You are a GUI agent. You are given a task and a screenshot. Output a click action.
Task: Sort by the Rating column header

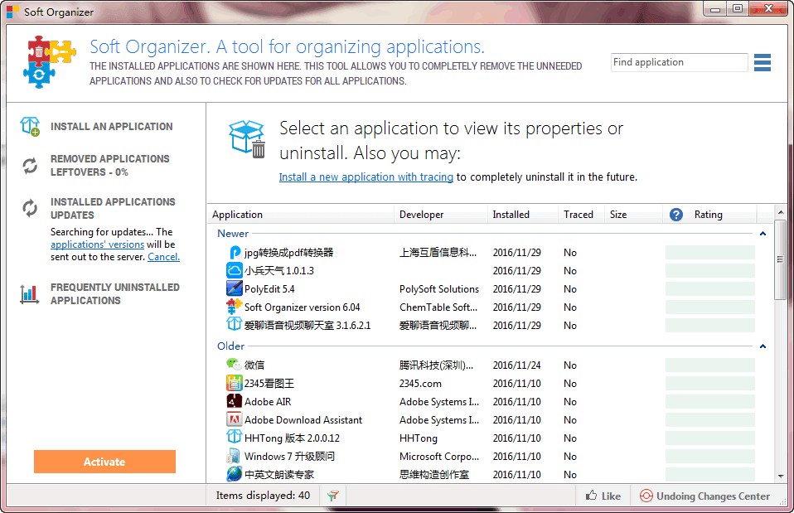coord(710,215)
